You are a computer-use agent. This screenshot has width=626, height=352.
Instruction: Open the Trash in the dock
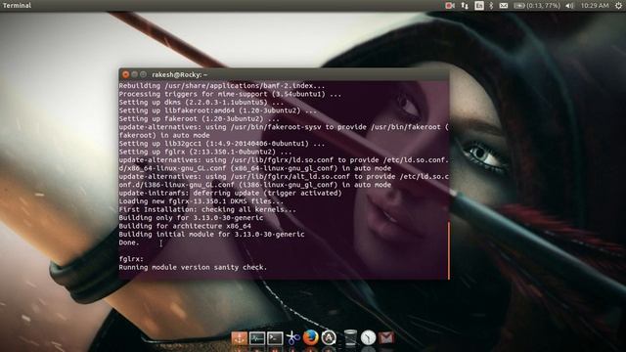pos(350,337)
